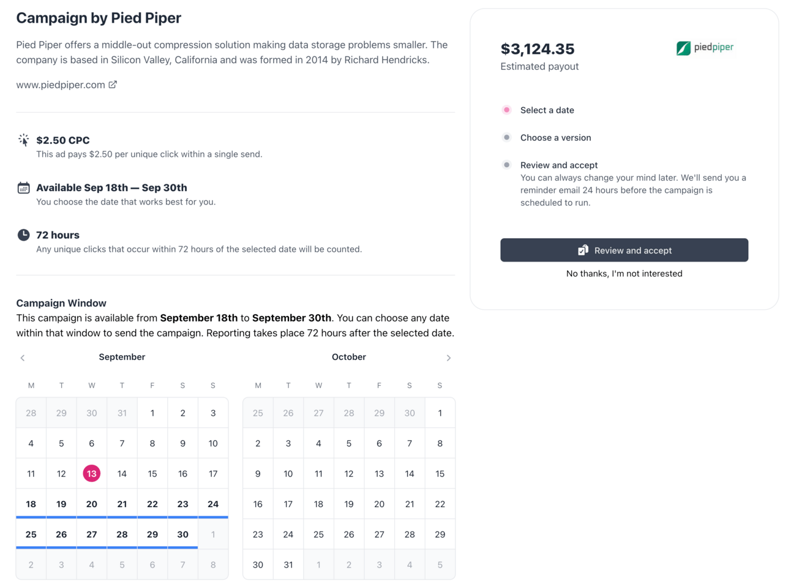Click date 12 in the September calendar
The width and height of the screenshot is (791, 586).
61,473
